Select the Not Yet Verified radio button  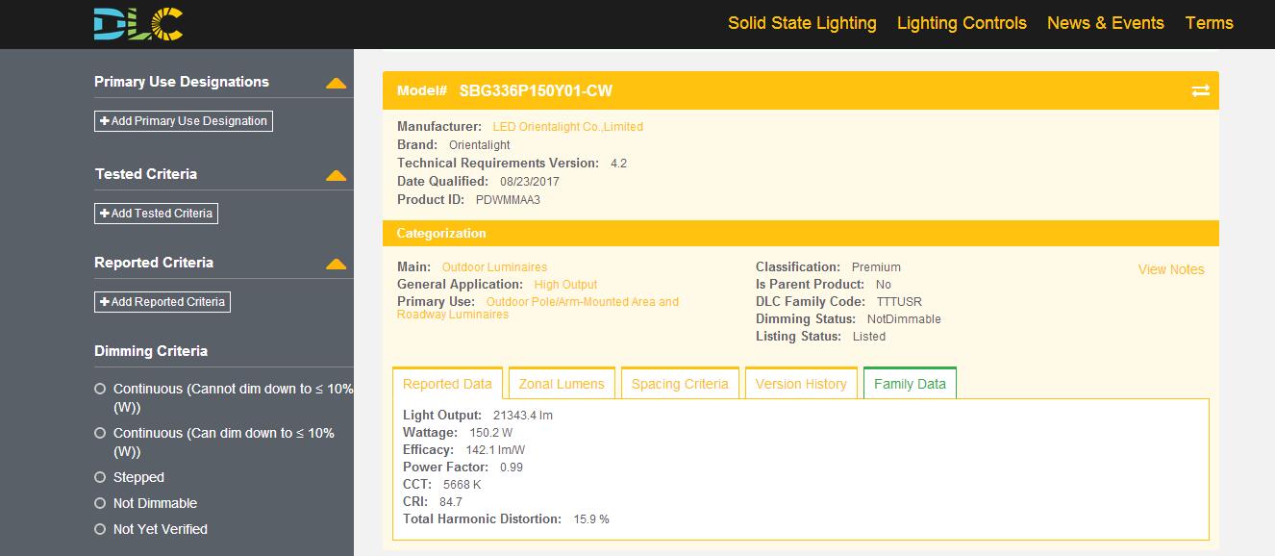tap(100, 530)
